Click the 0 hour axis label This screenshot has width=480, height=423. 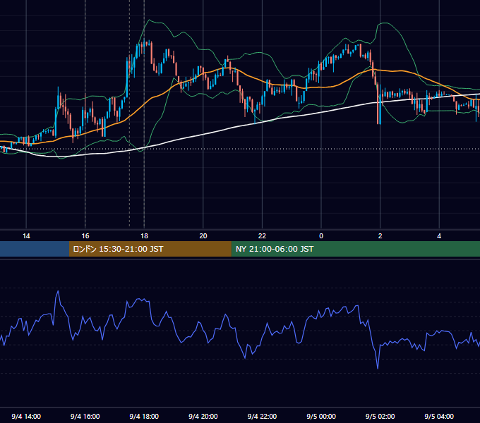click(x=321, y=236)
